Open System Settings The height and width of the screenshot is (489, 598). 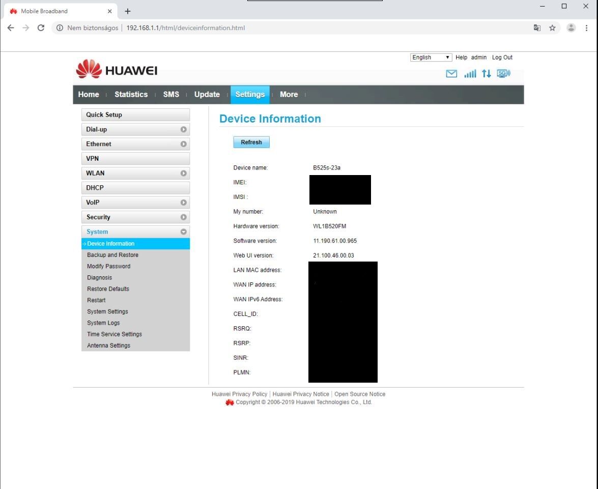(x=107, y=311)
